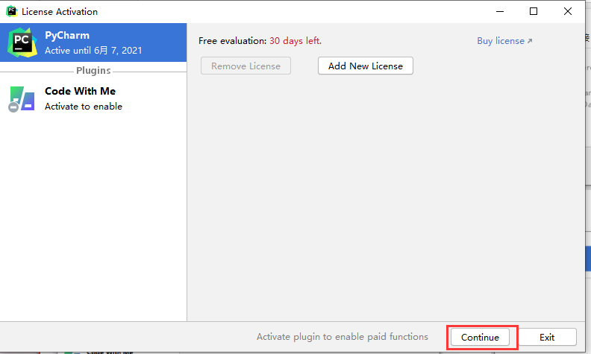Minimize the License Activation window
Screen dimensions: 591x354
(500, 11)
